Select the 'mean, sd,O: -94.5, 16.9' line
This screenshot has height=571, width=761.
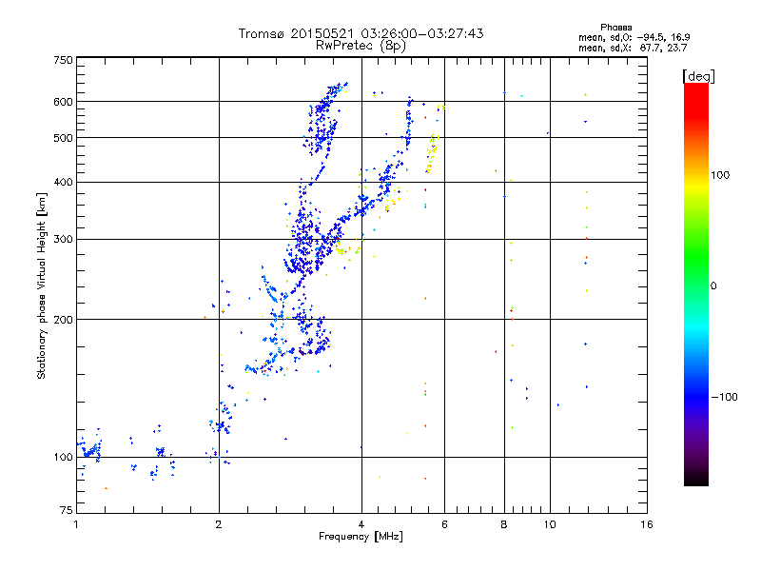point(634,37)
